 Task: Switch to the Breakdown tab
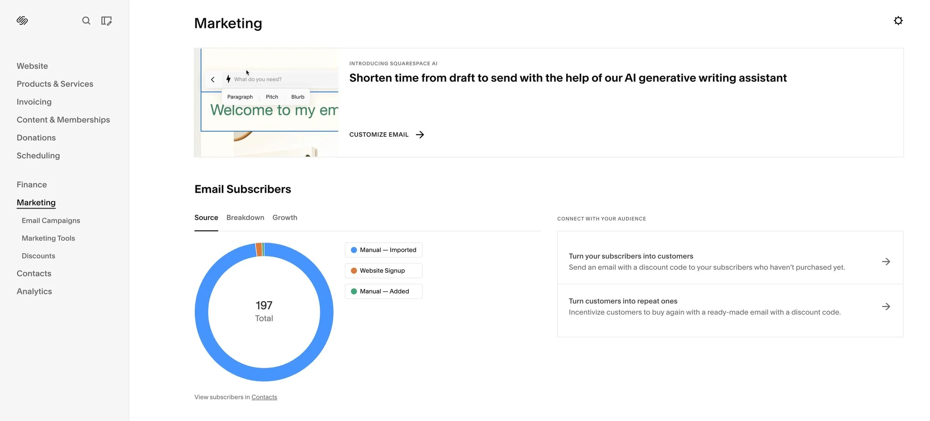(245, 217)
